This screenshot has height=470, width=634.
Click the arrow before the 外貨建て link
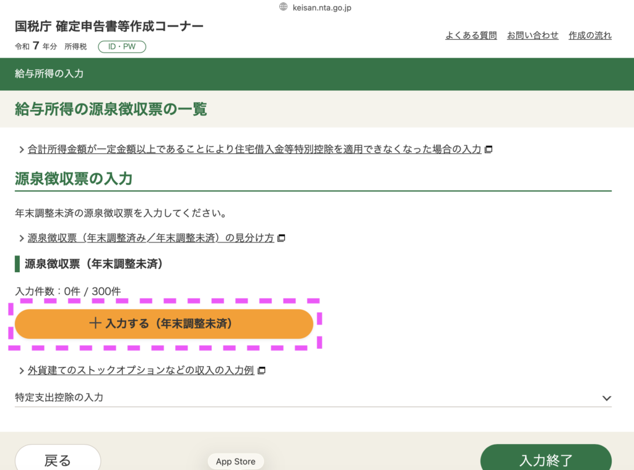click(x=22, y=370)
